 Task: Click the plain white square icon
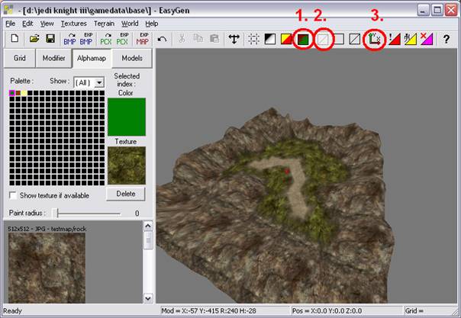pyautogui.click(x=339, y=39)
